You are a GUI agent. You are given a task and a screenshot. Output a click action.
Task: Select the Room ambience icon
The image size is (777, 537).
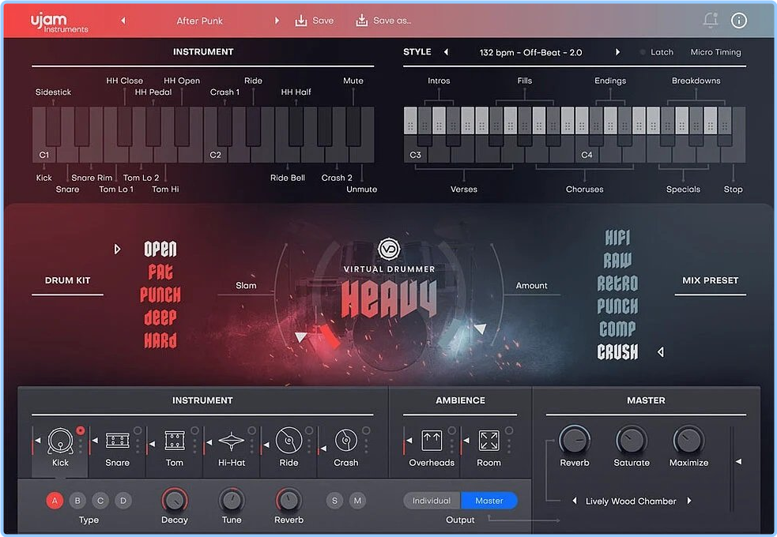[489, 441]
